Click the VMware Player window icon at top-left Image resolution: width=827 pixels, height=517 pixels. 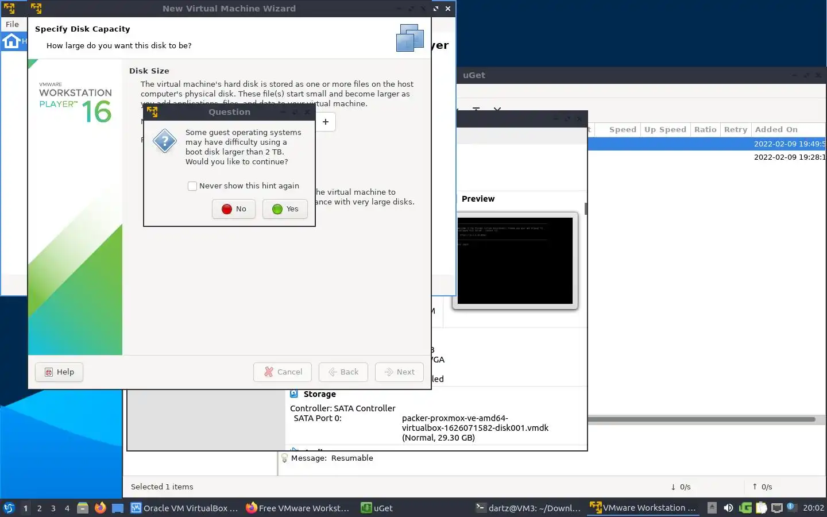point(9,9)
